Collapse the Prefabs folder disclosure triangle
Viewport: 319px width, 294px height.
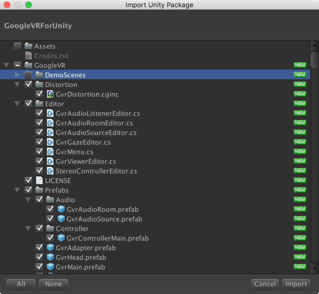(x=17, y=190)
